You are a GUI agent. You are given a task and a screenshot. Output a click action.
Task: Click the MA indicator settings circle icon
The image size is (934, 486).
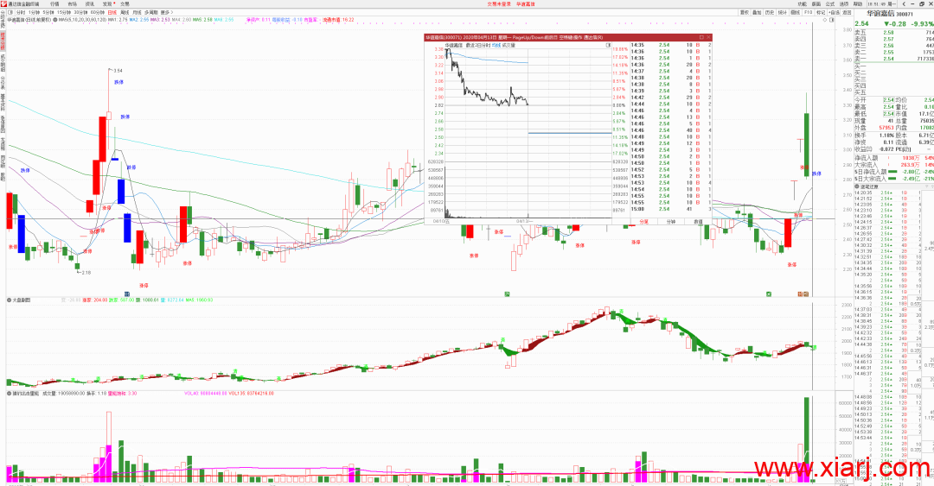pos(55,20)
